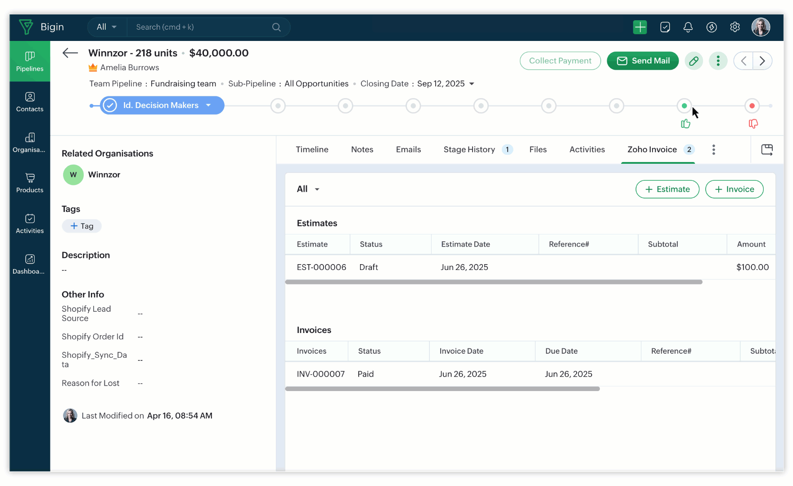The width and height of the screenshot is (793, 486).
Task: Open the Products sidebar icon
Action: pos(30,183)
